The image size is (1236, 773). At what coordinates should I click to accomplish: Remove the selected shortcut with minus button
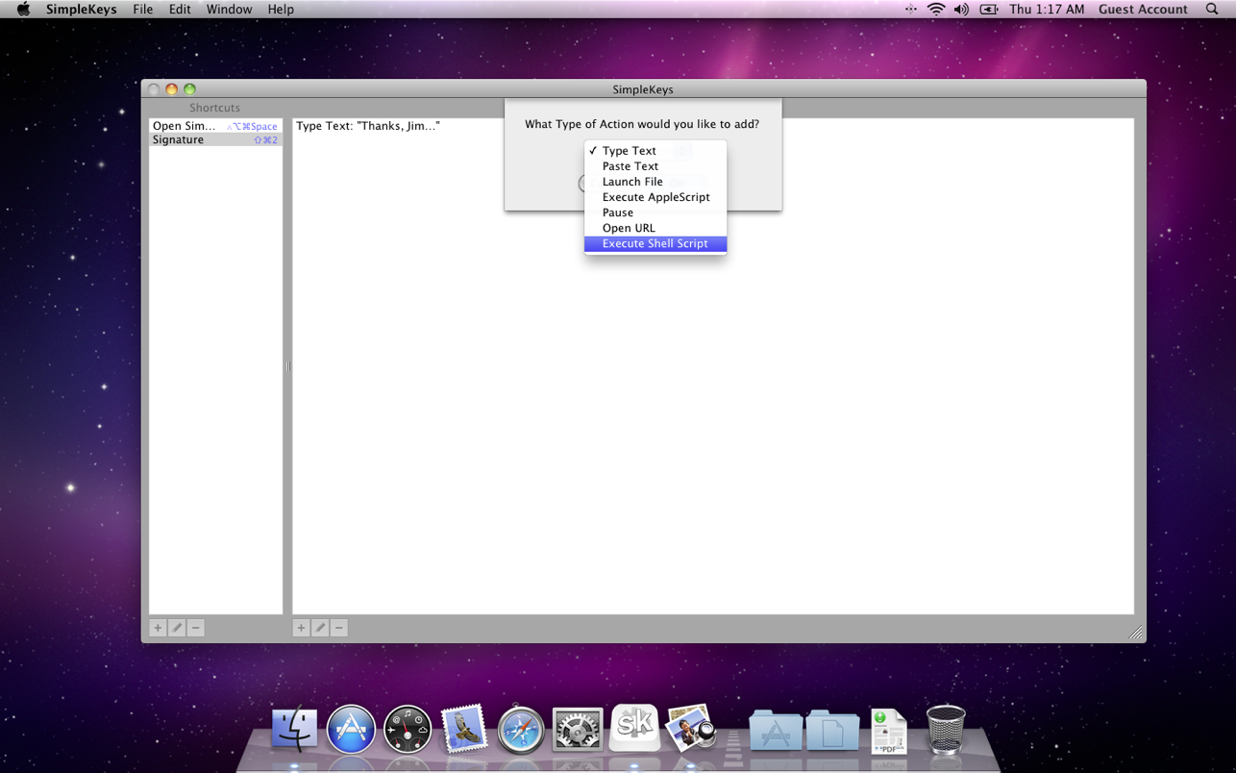pos(196,628)
